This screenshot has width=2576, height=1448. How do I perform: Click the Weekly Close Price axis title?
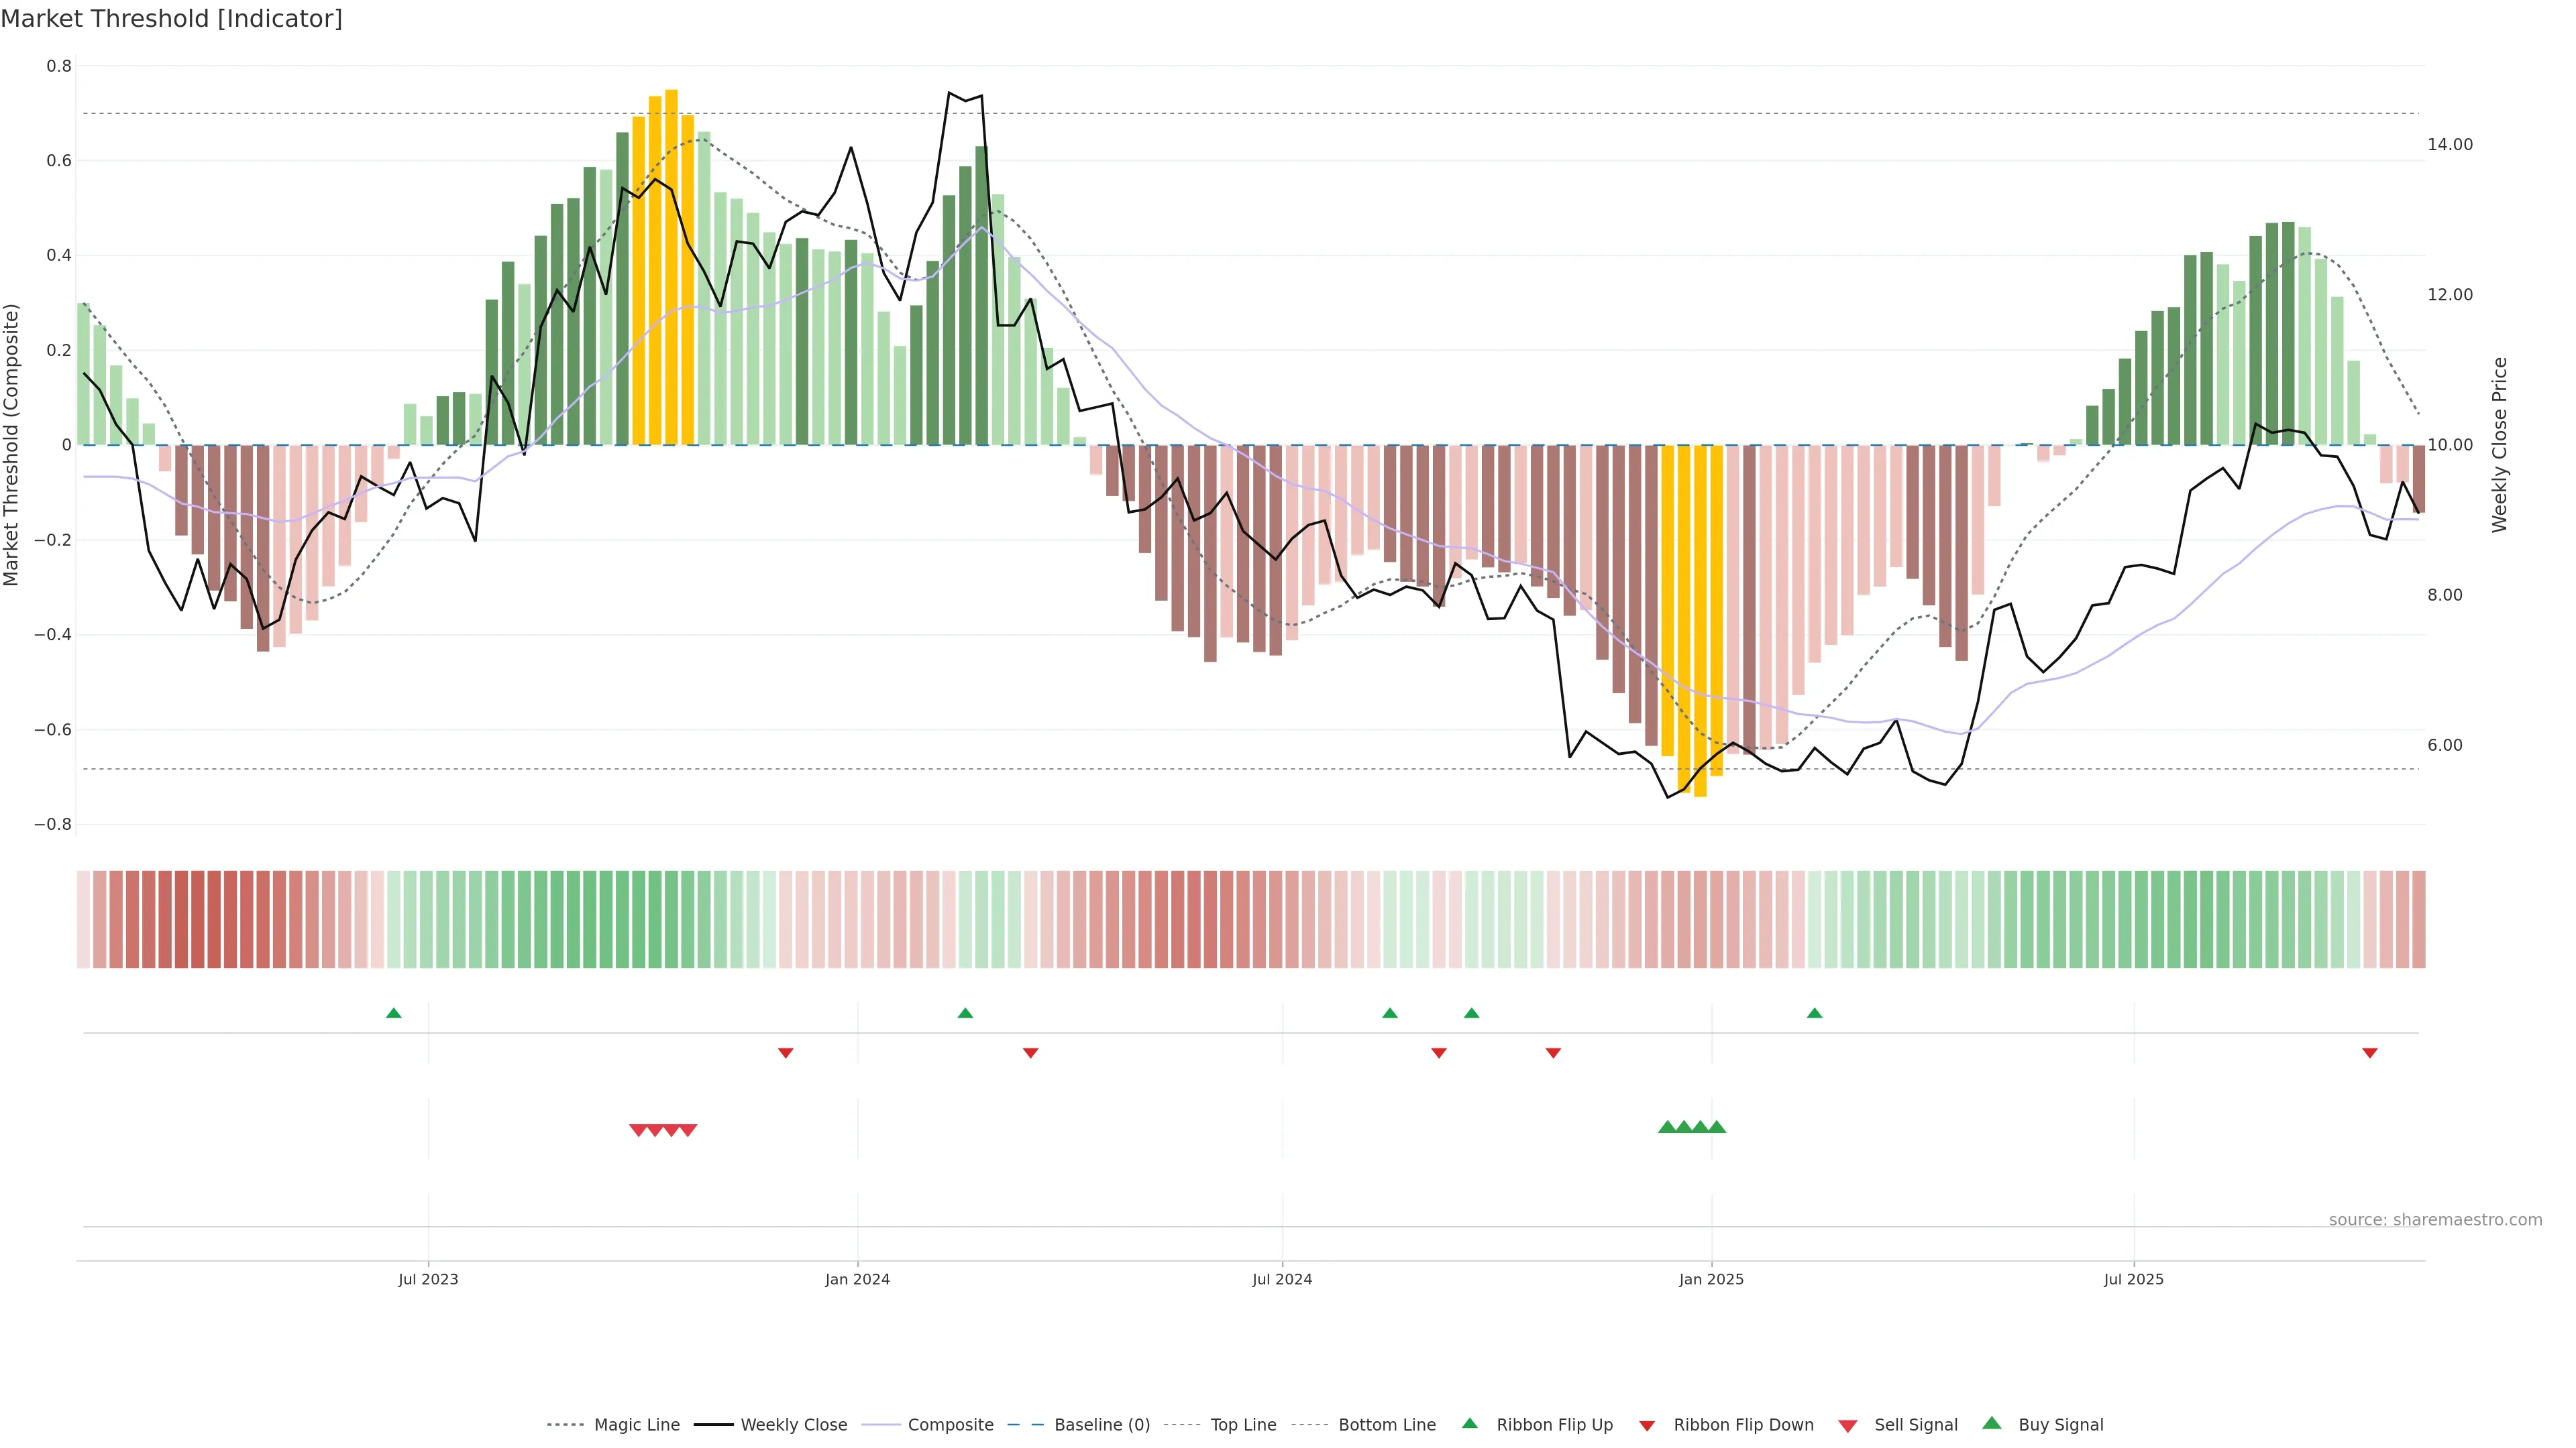click(x=2499, y=444)
